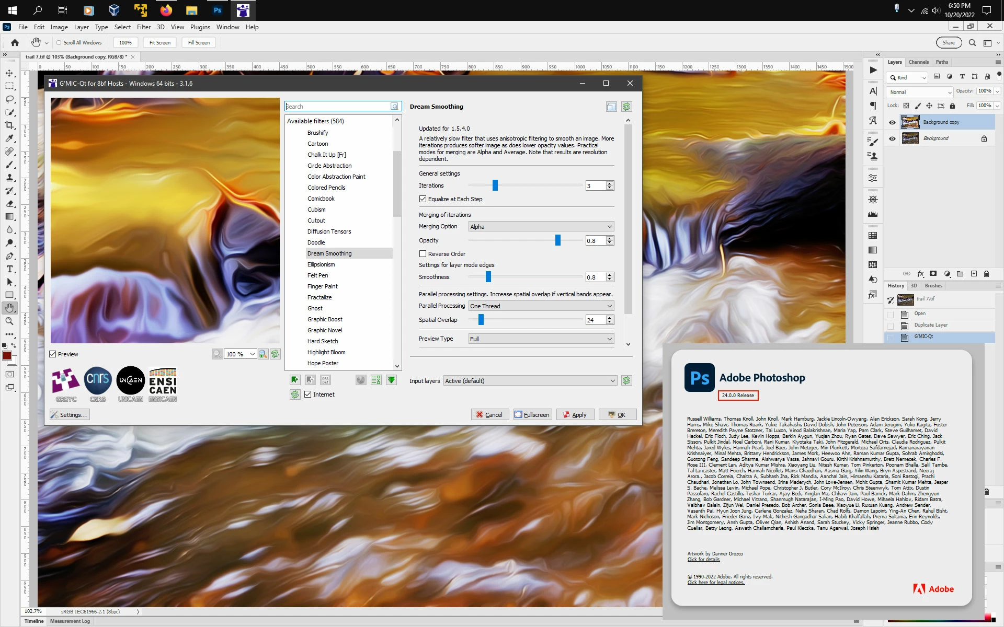The width and height of the screenshot is (1004, 627).
Task: Select the Crop tool
Action: (9, 125)
